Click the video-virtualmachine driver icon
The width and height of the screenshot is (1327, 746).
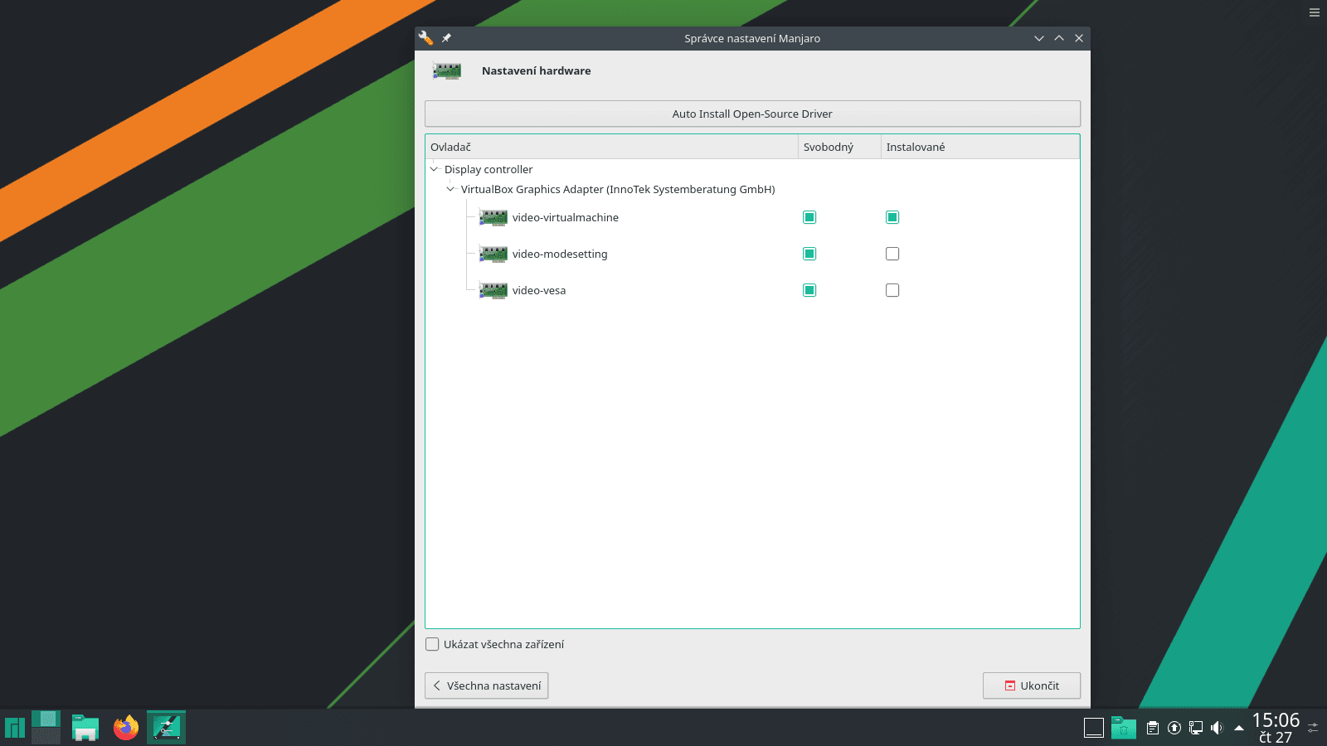pyautogui.click(x=493, y=218)
